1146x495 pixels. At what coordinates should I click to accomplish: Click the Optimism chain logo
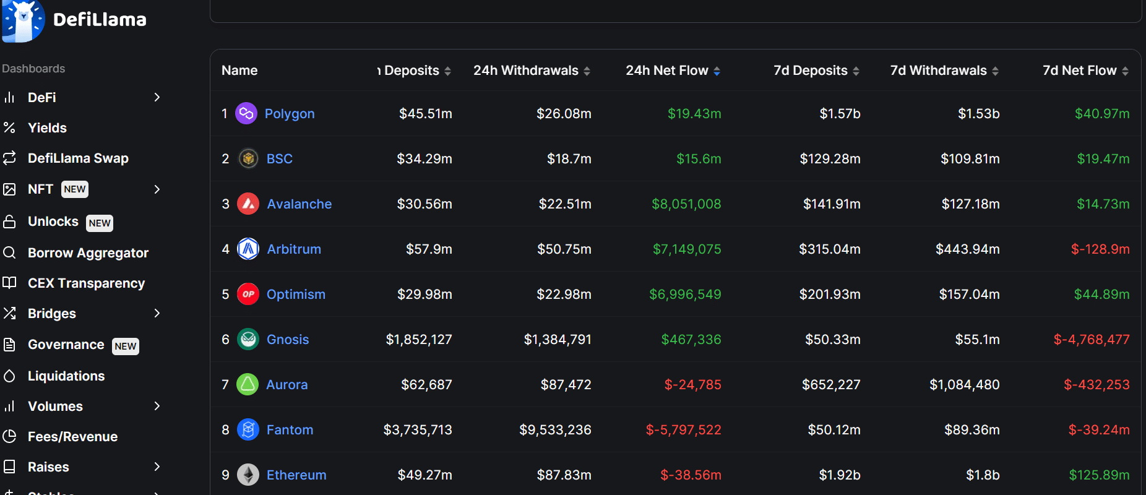tap(248, 294)
